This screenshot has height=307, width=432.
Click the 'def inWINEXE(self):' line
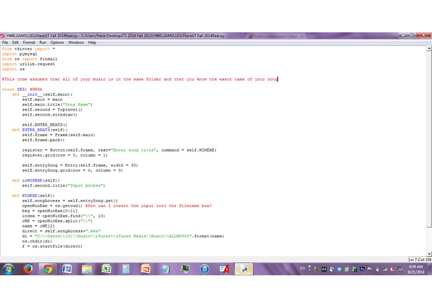pyautogui.click(x=35, y=180)
